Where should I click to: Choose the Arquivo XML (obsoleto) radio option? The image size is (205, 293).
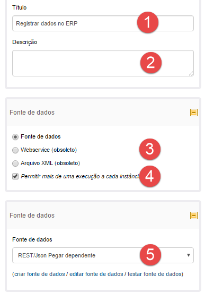tap(15, 163)
